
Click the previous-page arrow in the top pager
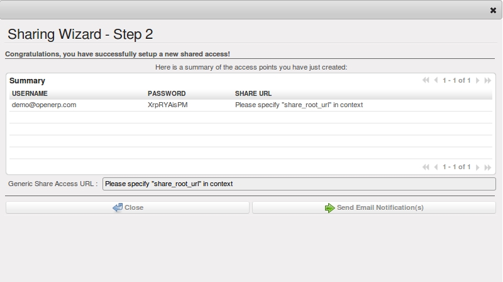436,81
